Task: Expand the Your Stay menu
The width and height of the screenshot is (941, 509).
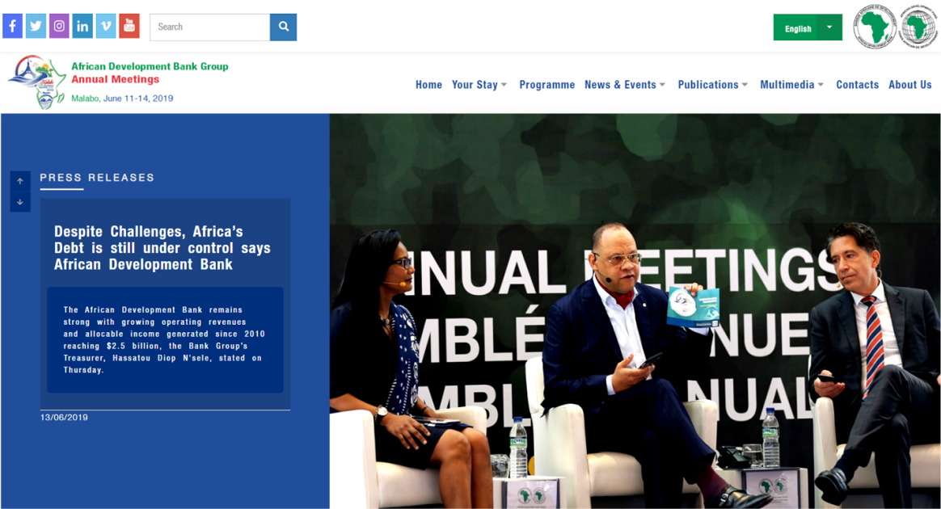Action: tap(479, 85)
